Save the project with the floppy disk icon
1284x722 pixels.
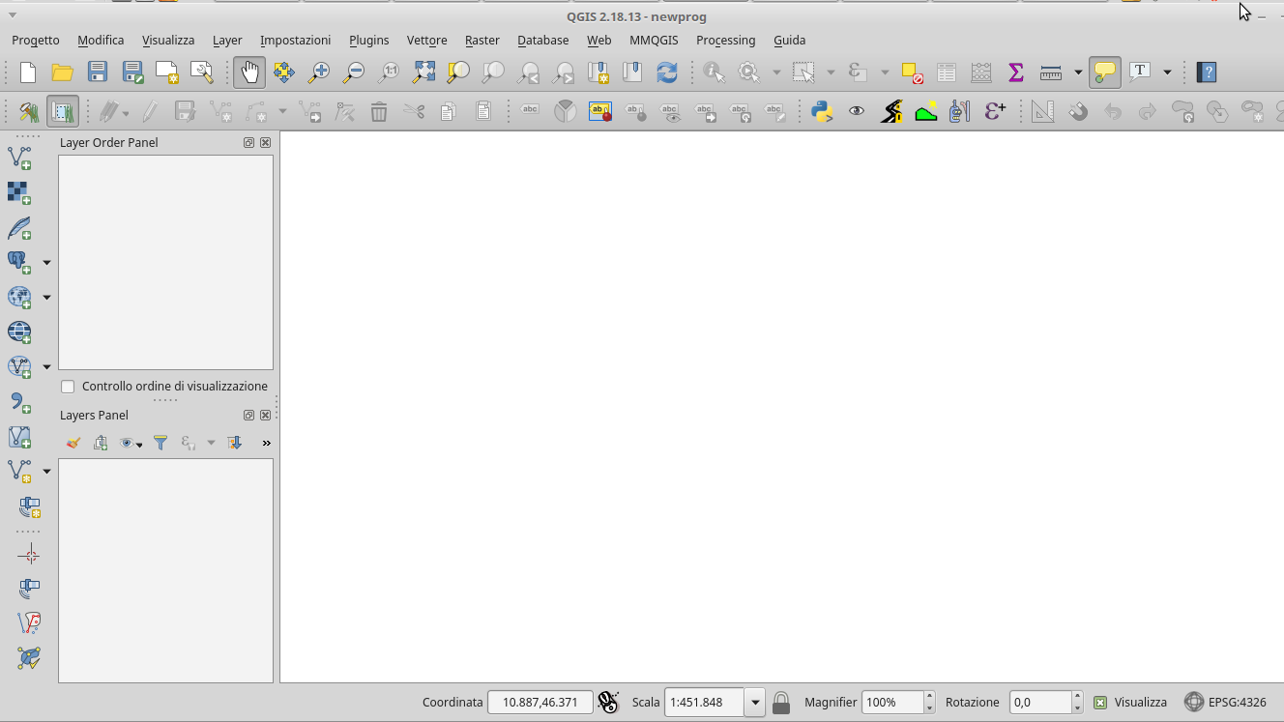97,72
